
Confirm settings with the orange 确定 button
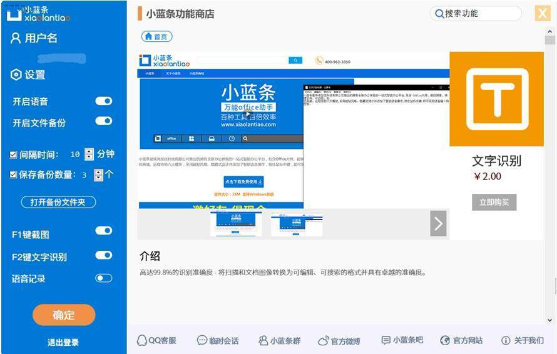pyautogui.click(x=64, y=315)
